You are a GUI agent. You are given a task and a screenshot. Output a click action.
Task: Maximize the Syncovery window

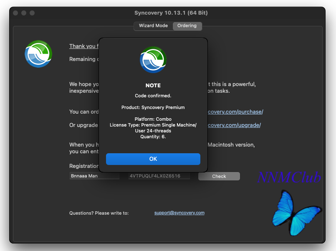click(32, 13)
